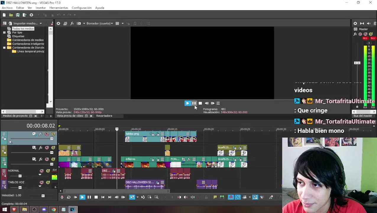This screenshot has width=377, height=213.
Task: Select the envelope edit tool icon
Action: (143, 197)
